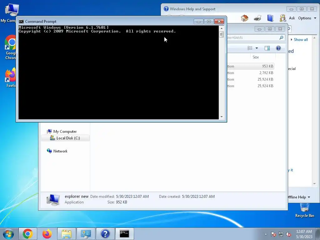Click the Command Prompt scrollbar thumb

(222, 34)
